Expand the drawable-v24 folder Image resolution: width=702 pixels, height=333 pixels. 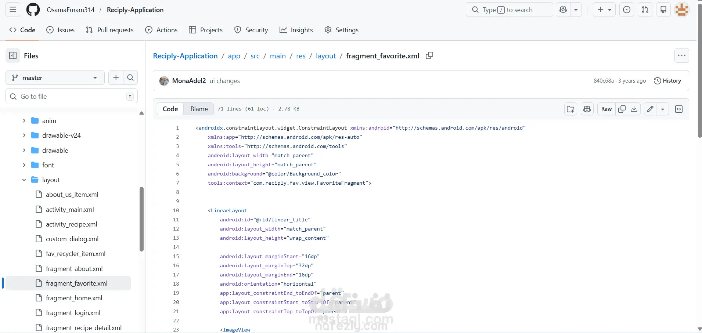pos(24,135)
